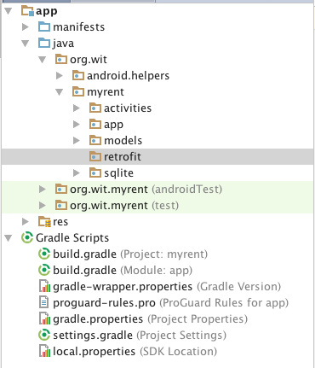Viewport: 315px width, 368px height.
Task: Collapse the app module tree node
Action: click(9, 11)
